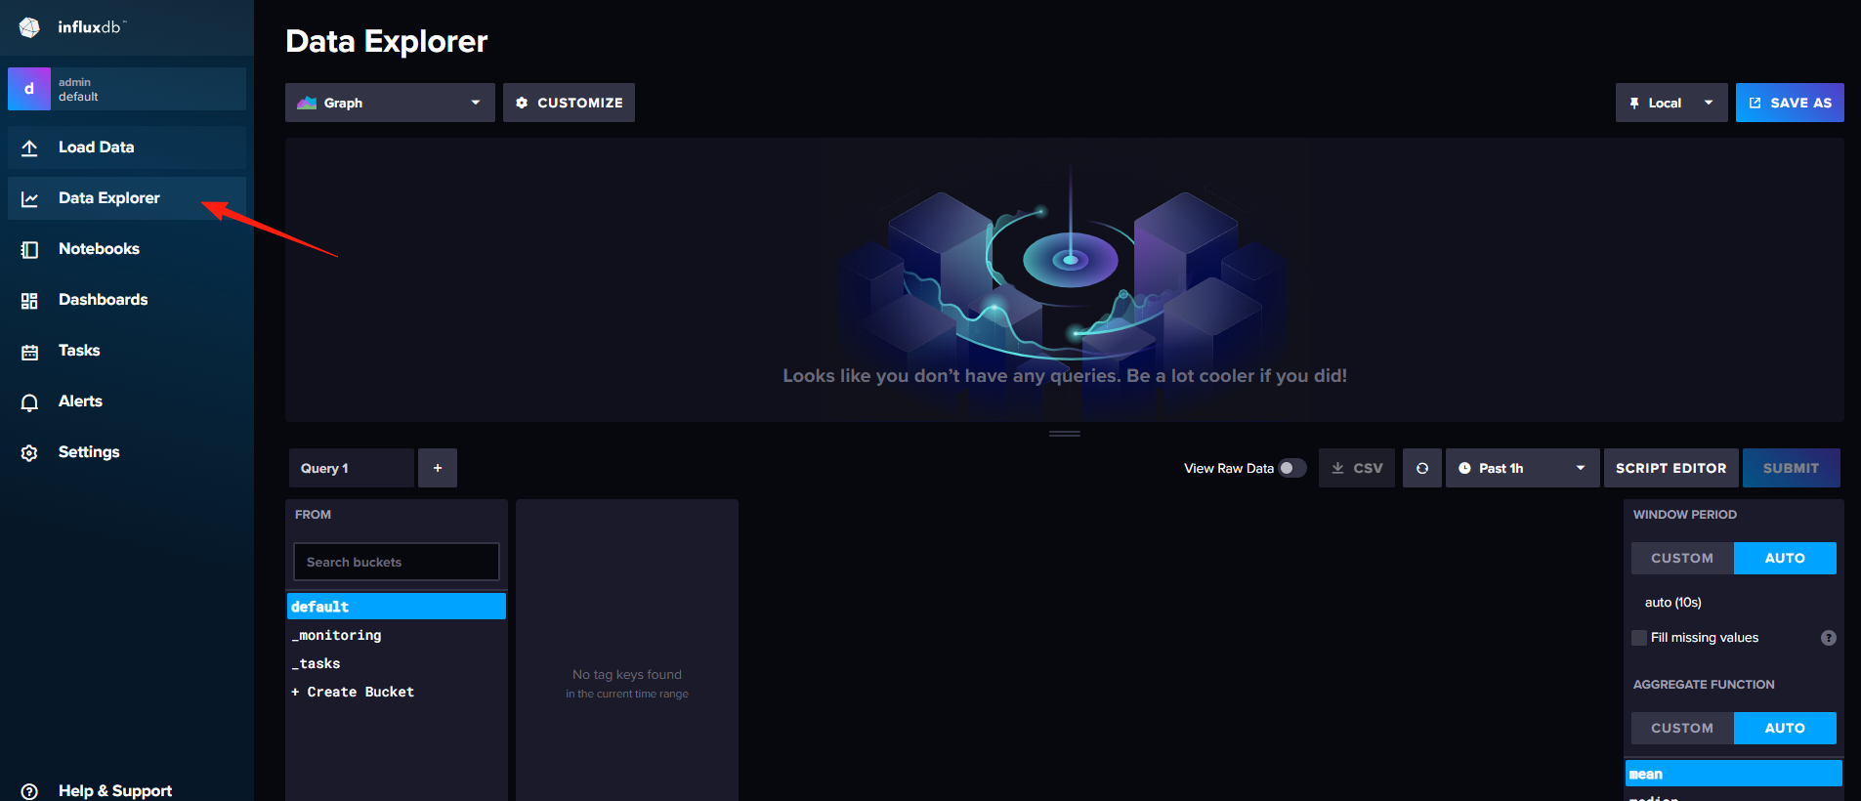This screenshot has width=1861, height=801.
Task: Open the Local timezone dropdown
Action: point(1671,103)
